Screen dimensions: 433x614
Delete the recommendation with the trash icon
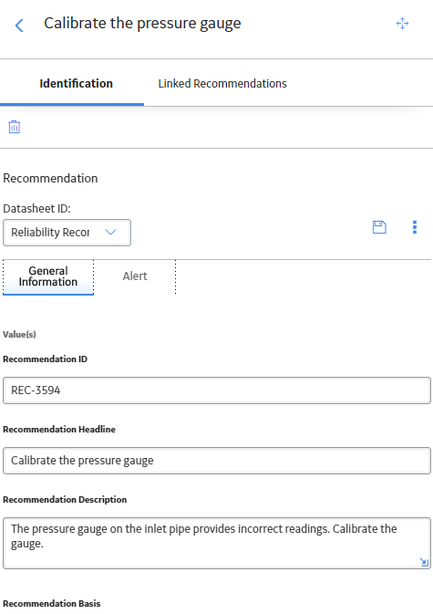coord(15,127)
